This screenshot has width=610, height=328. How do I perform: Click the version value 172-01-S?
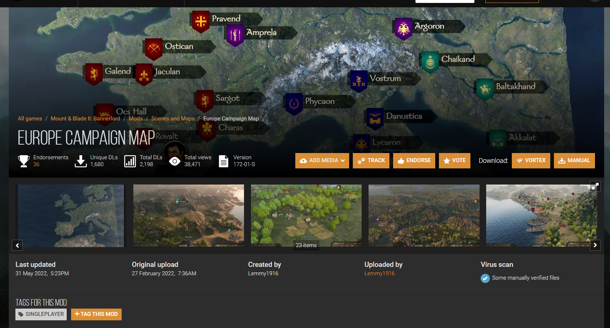coord(244,164)
